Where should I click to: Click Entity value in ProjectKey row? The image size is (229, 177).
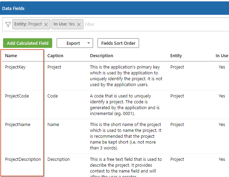point(177,67)
